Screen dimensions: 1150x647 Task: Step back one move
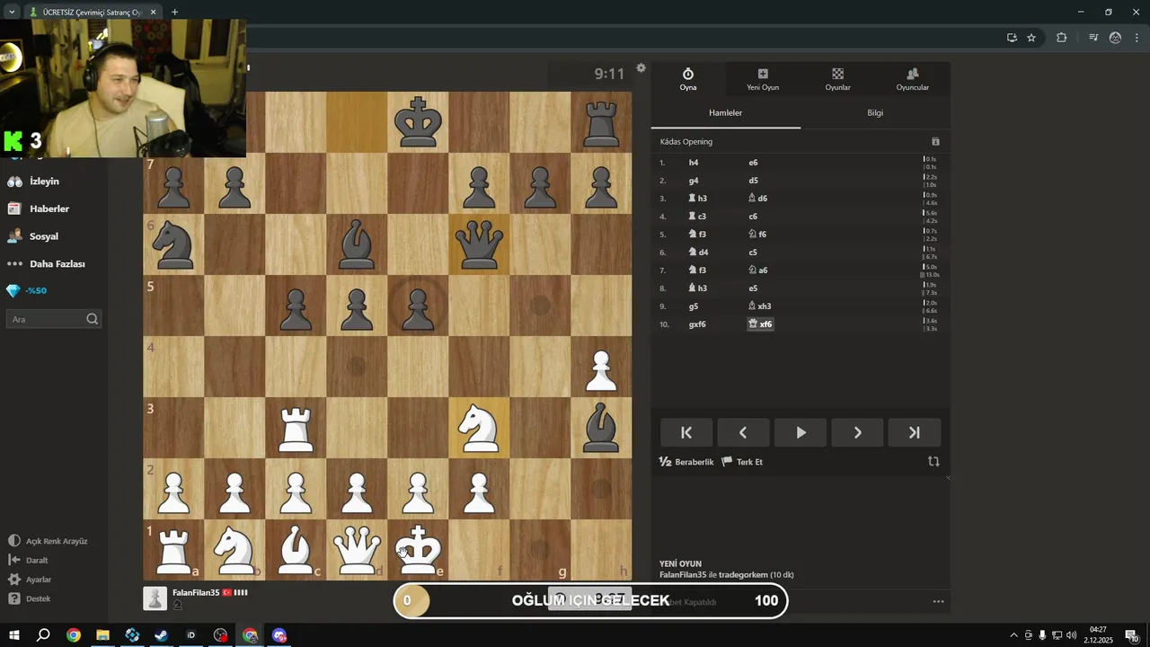743,432
